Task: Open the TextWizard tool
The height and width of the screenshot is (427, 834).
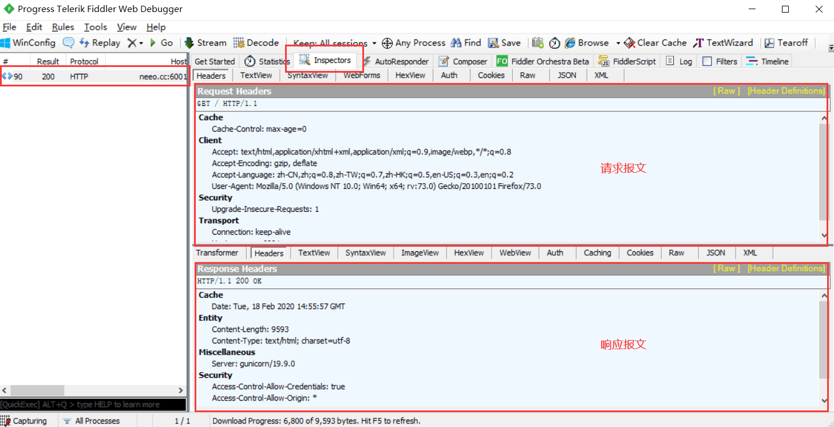Action: (x=723, y=43)
